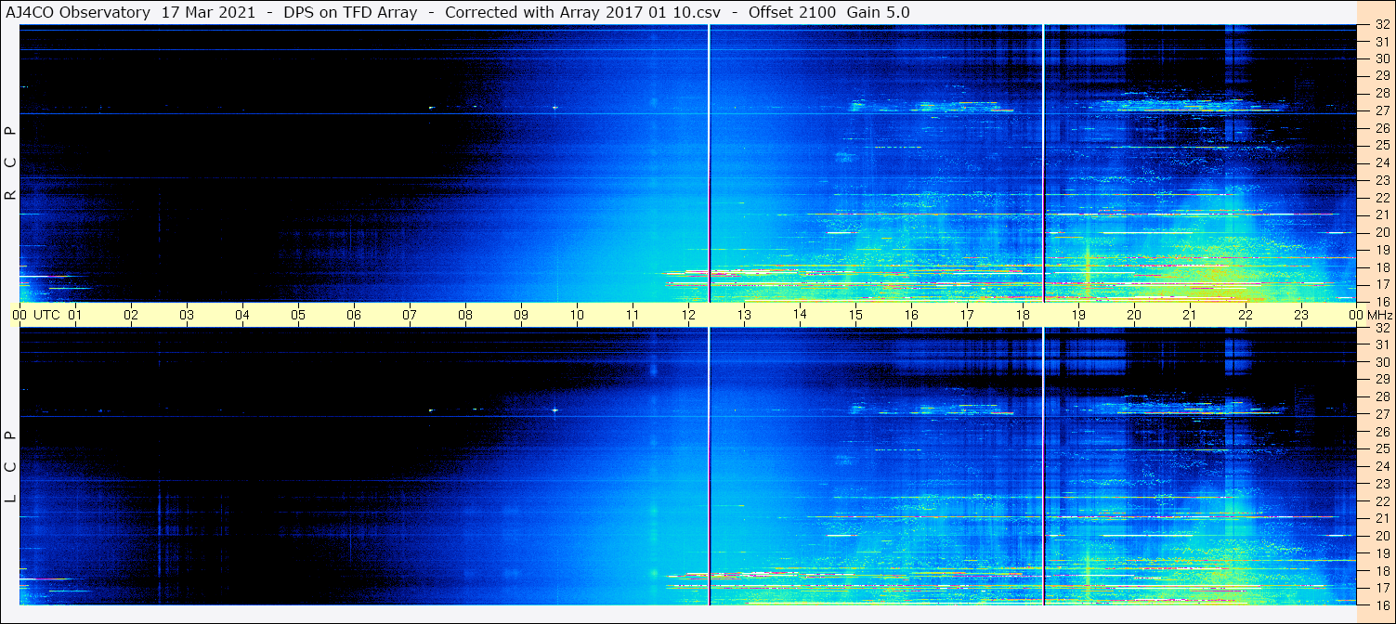This screenshot has width=1396, height=624.
Task: Click the 04 hour time axis label
Action: [x=242, y=315]
